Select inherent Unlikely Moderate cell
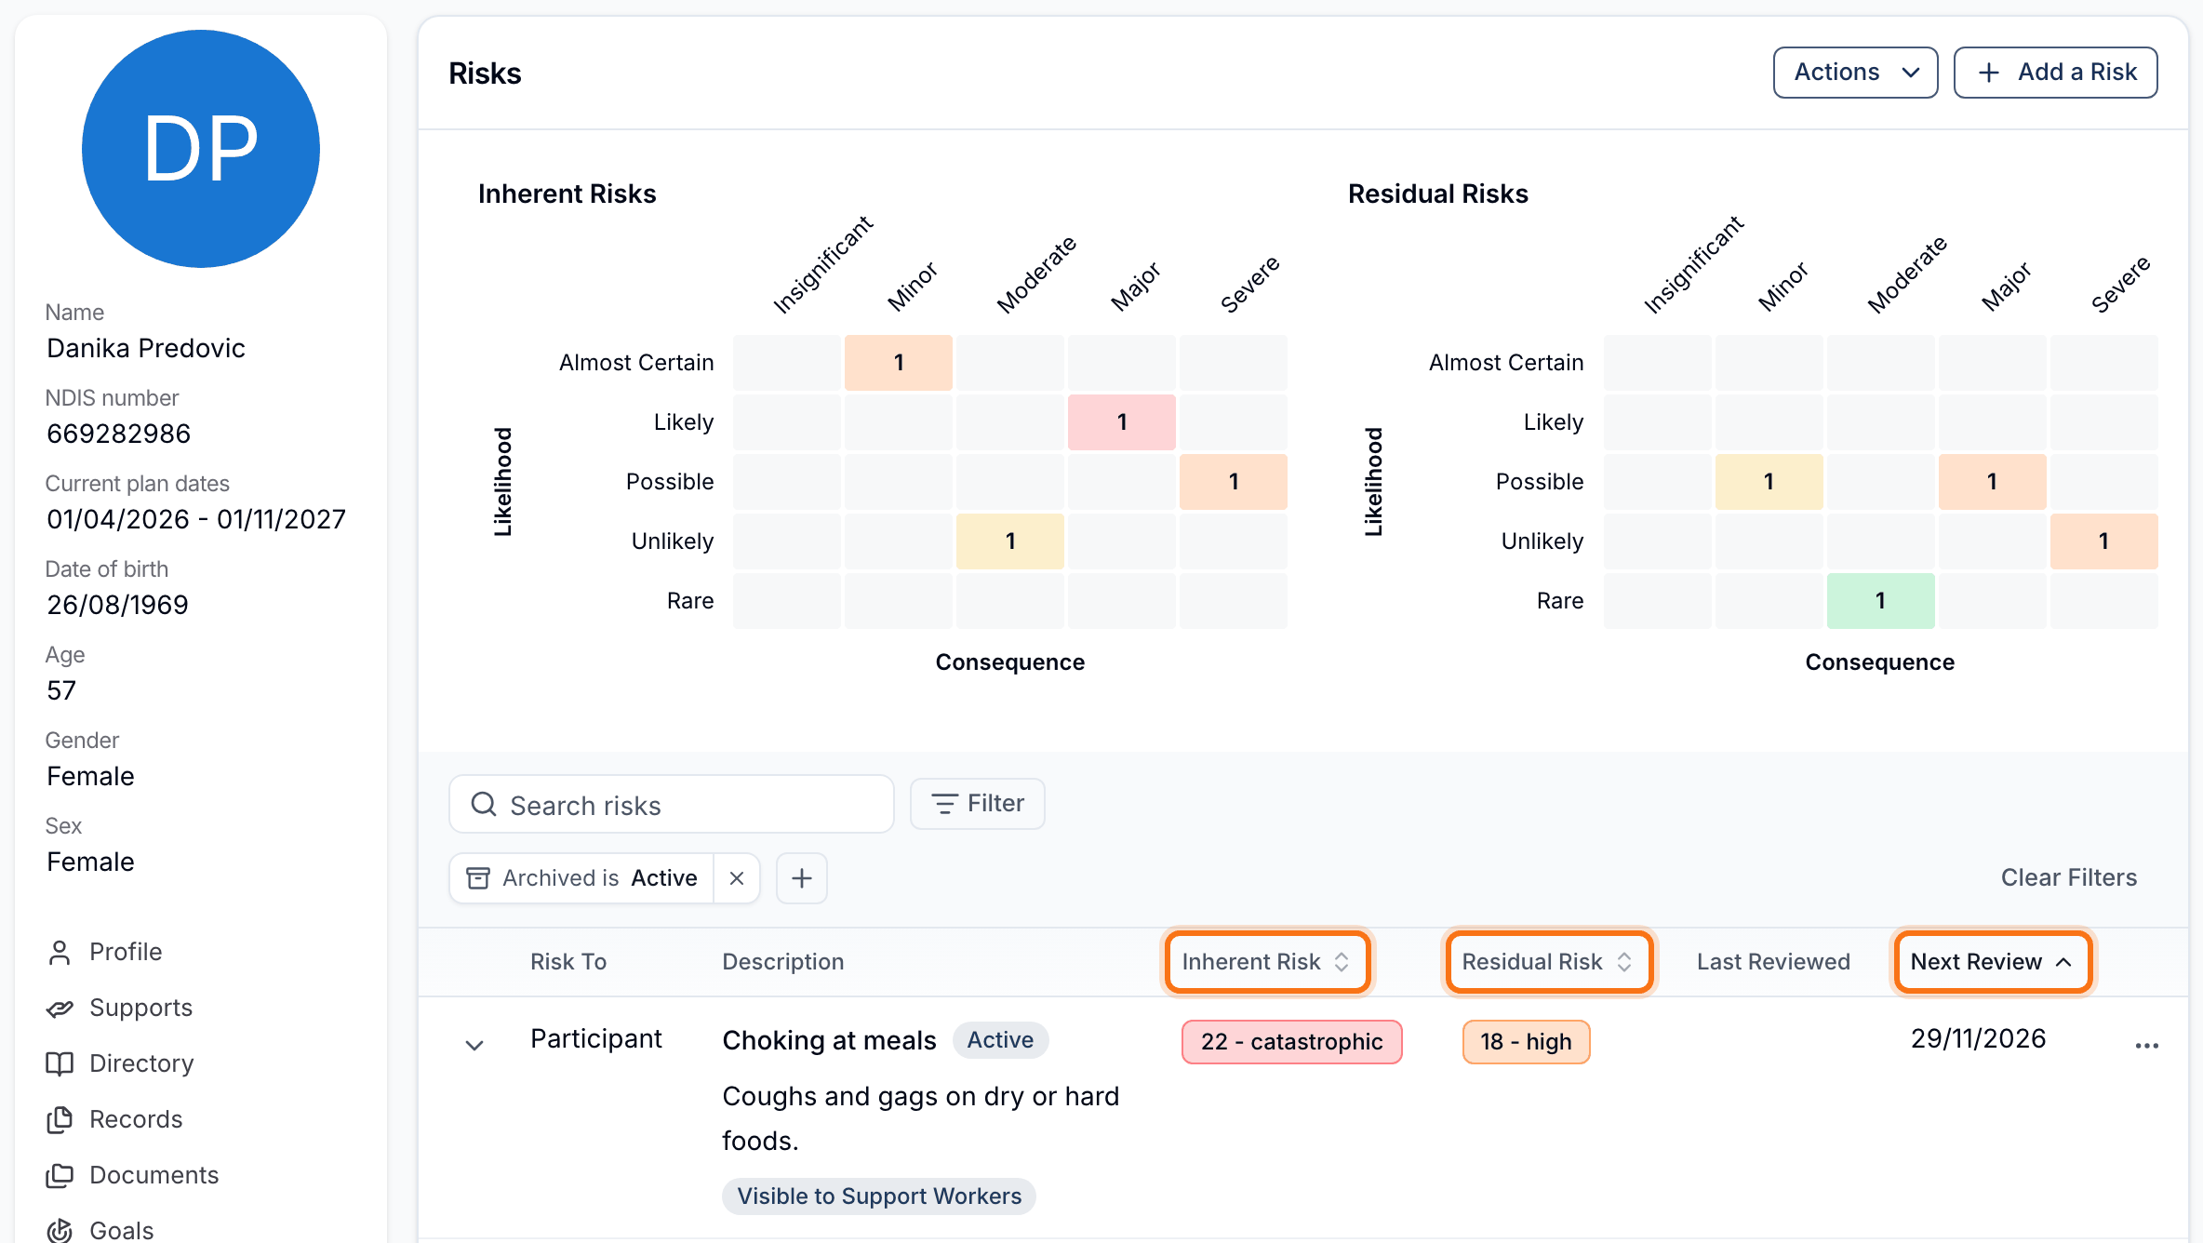The width and height of the screenshot is (2203, 1243). tap(1010, 541)
